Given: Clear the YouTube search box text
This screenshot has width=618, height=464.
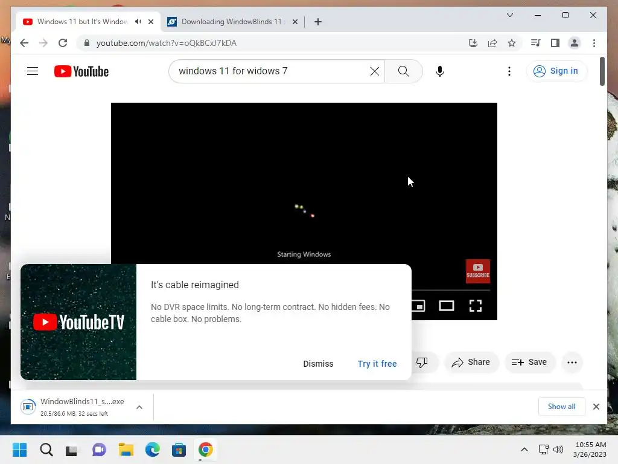Looking at the screenshot, I should pos(374,71).
